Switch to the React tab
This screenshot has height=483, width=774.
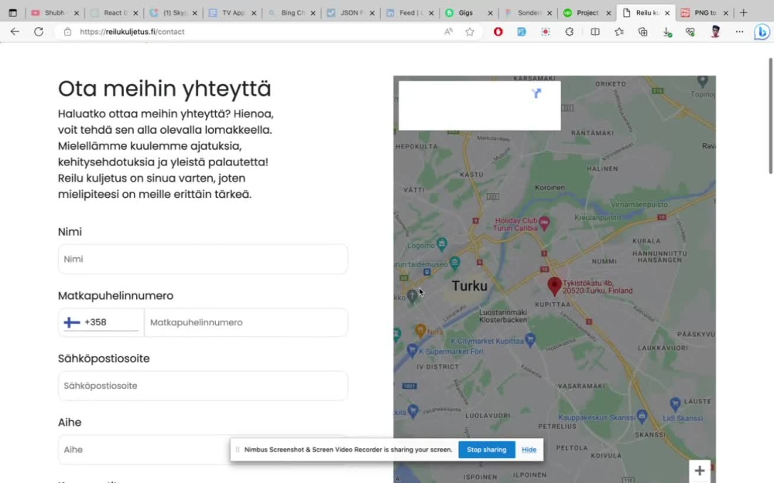tap(115, 13)
